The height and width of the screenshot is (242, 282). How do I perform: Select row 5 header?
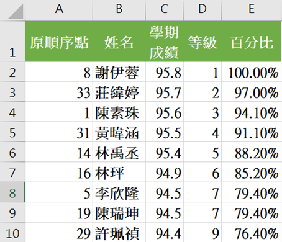[x=12, y=132]
